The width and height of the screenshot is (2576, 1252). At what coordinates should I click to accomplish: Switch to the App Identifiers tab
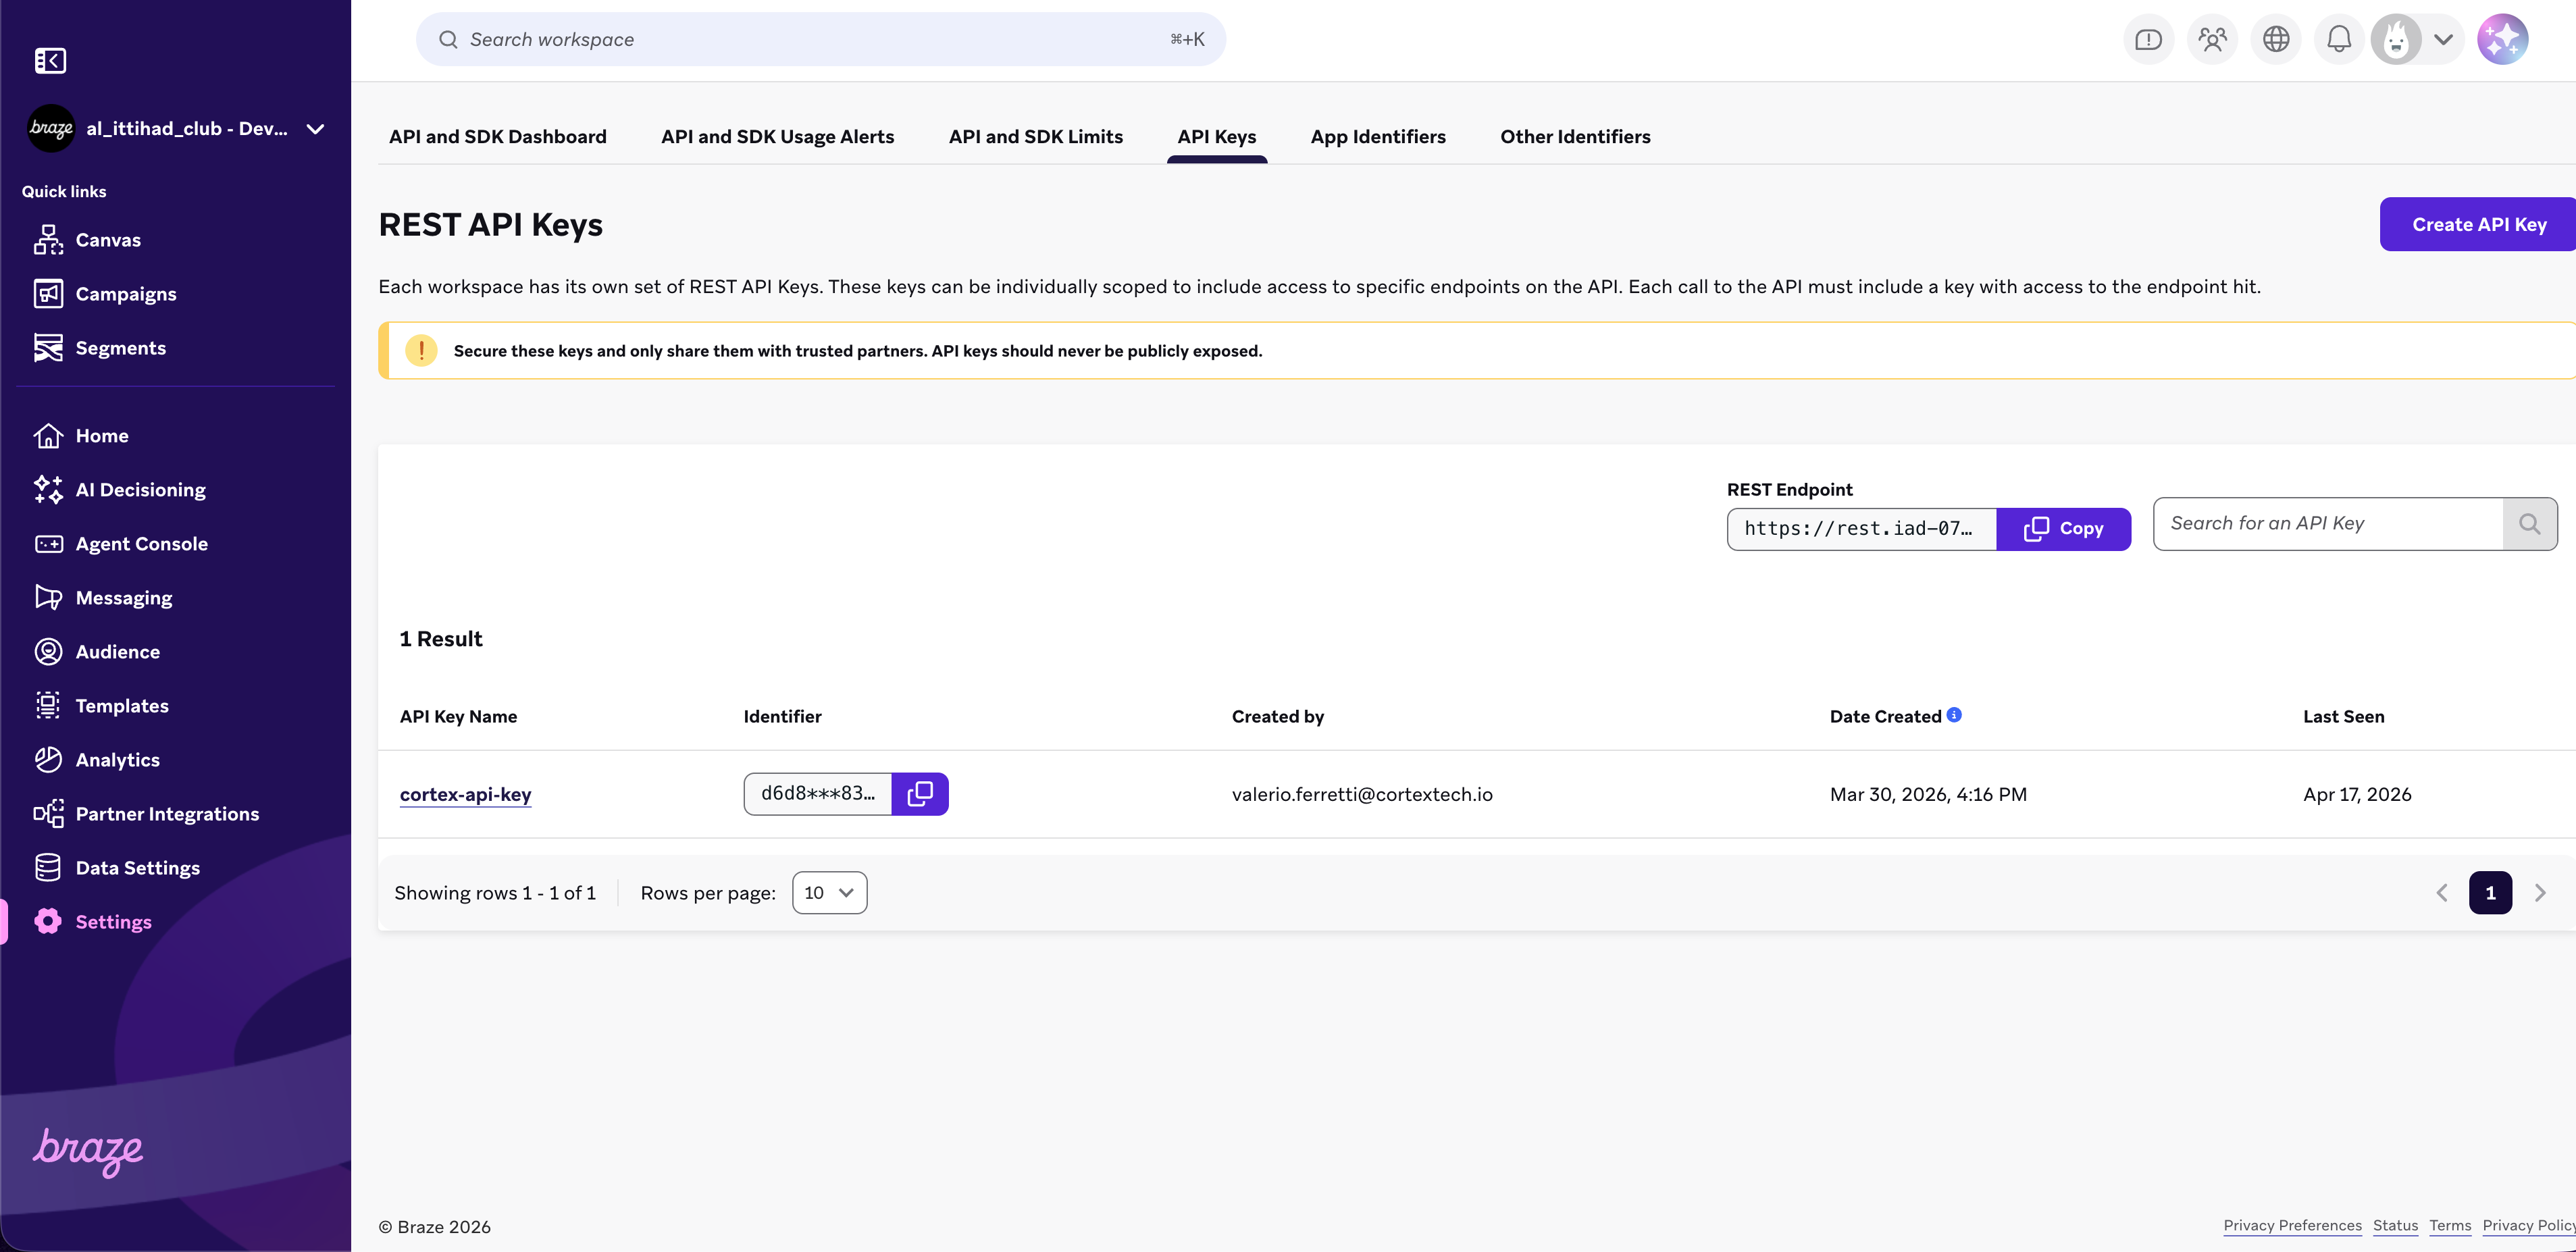[x=1378, y=137]
